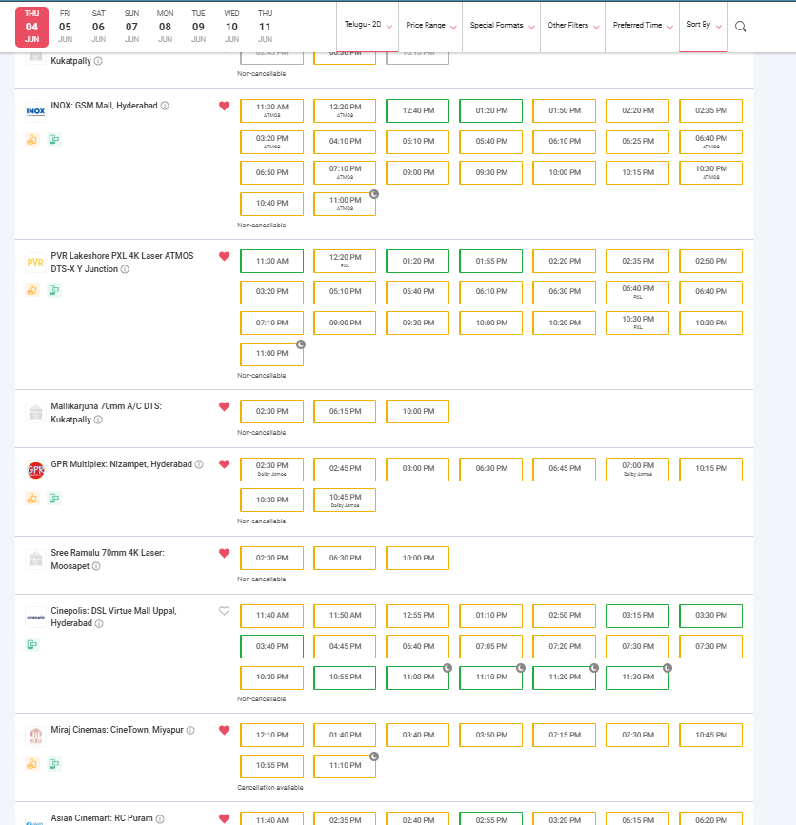
Task: Click the Mallikarjuna 70mm cinema placeholder logo
Action: [35, 413]
